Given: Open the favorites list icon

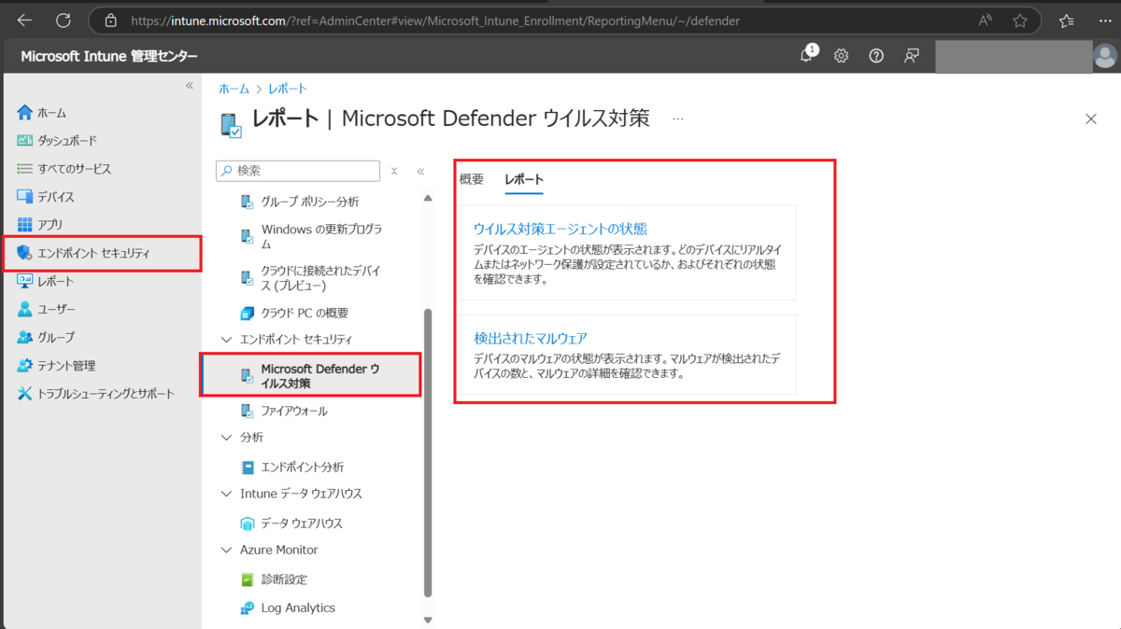Looking at the screenshot, I should 1067,20.
